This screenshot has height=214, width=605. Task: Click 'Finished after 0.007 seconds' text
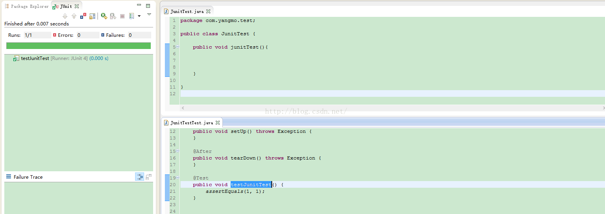click(x=36, y=24)
